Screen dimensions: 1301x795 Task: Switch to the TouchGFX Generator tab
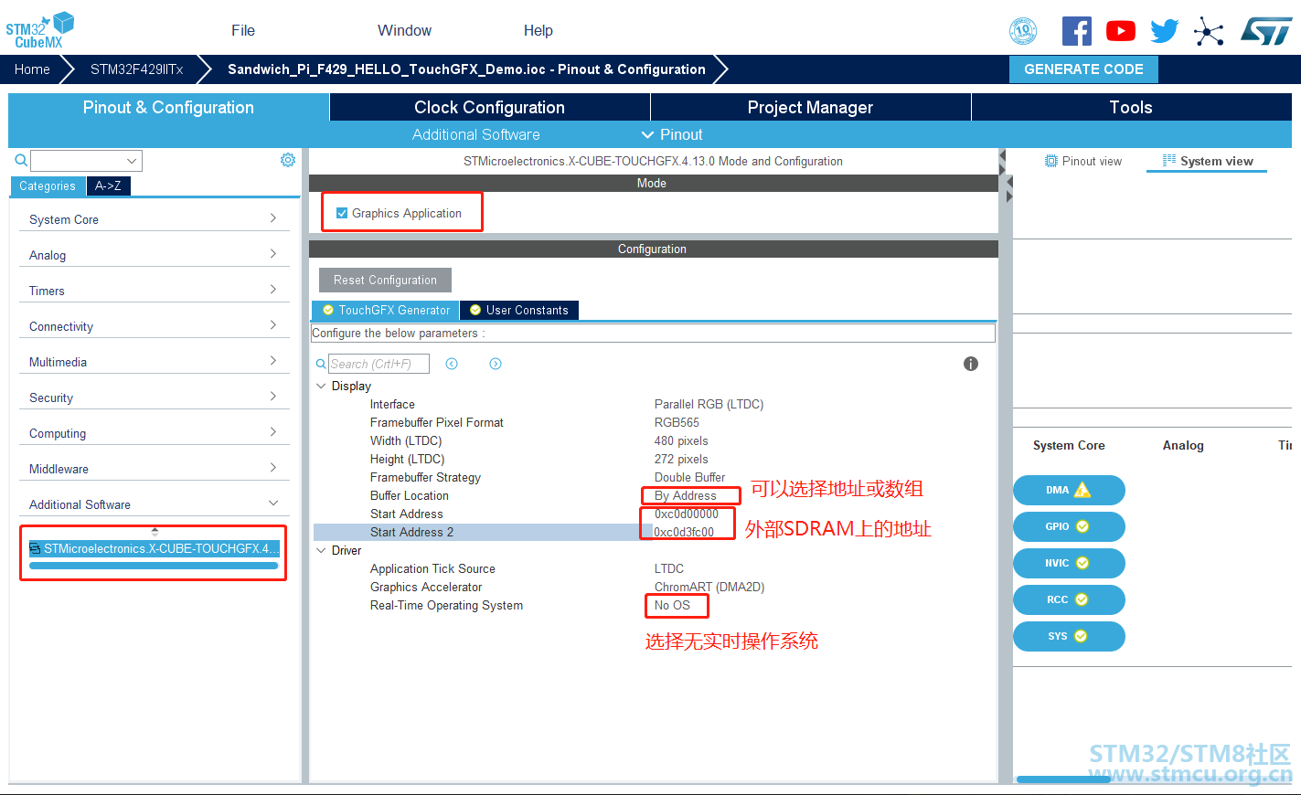tap(386, 310)
